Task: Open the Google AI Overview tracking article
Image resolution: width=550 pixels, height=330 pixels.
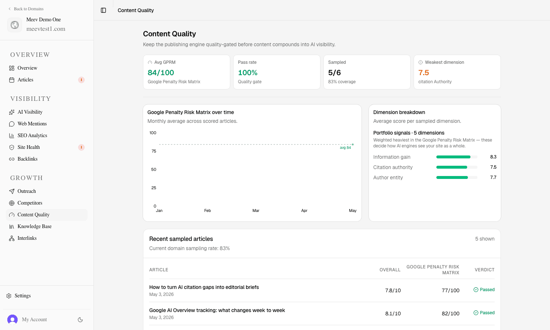Action: pyautogui.click(x=217, y=310)
